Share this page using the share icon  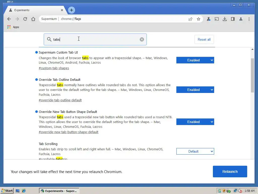[190, 19]
